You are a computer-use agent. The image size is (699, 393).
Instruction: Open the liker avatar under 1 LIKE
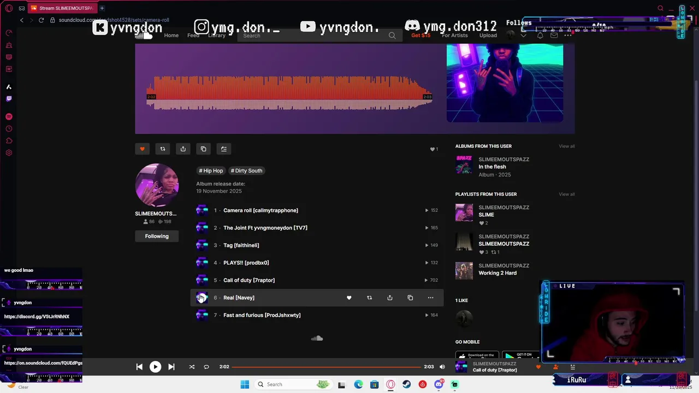pos(464,318)
